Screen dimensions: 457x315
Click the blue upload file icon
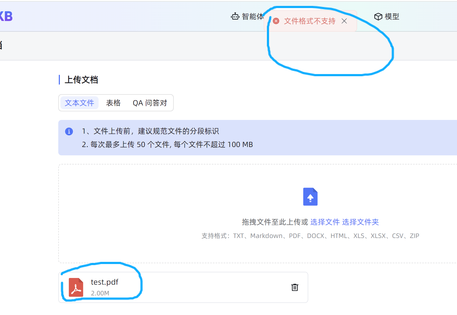click(x=310, y=197)
